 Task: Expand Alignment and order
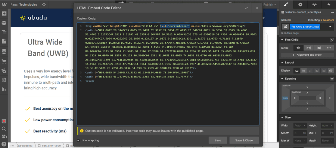308,55
